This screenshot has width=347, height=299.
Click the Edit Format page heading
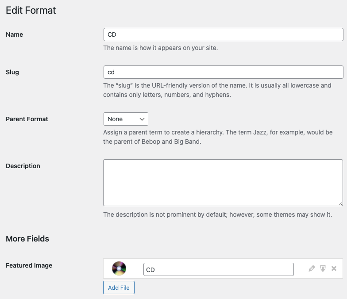31,10
